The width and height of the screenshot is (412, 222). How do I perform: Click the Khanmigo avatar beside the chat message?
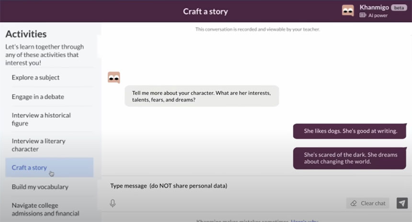(x=114, y=77)
